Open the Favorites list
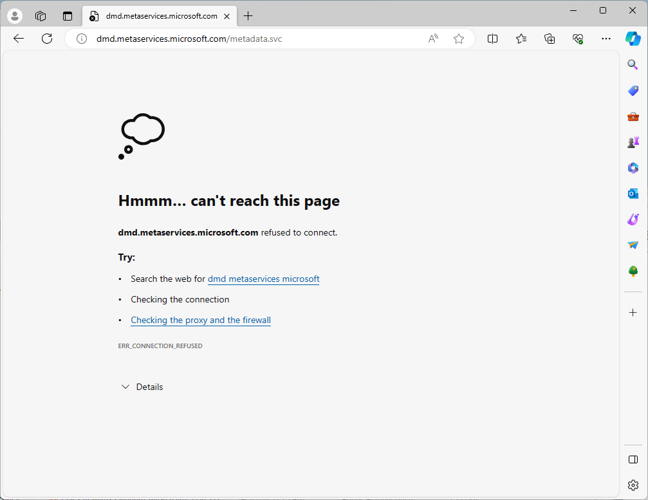The width and height of the screenshot is (648, 500). 521,39
